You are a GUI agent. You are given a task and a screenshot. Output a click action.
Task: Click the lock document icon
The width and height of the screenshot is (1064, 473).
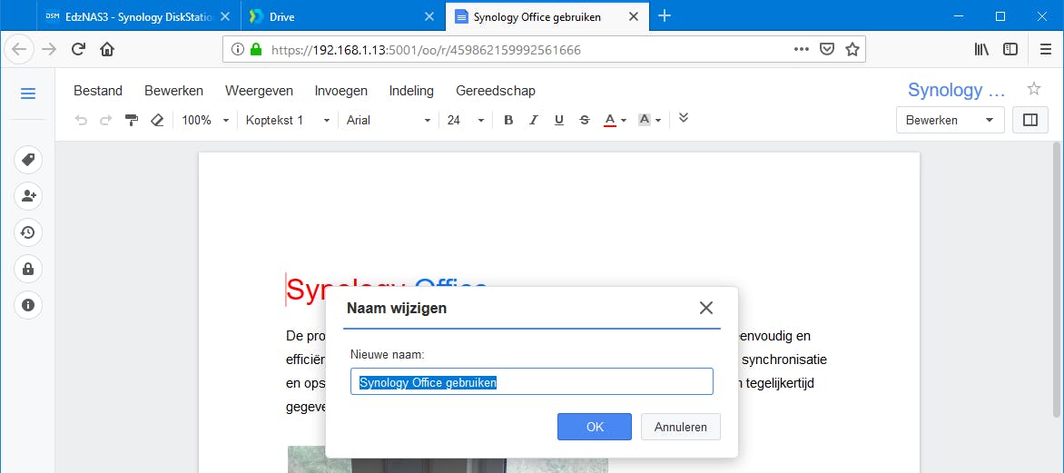click(28, 269)
